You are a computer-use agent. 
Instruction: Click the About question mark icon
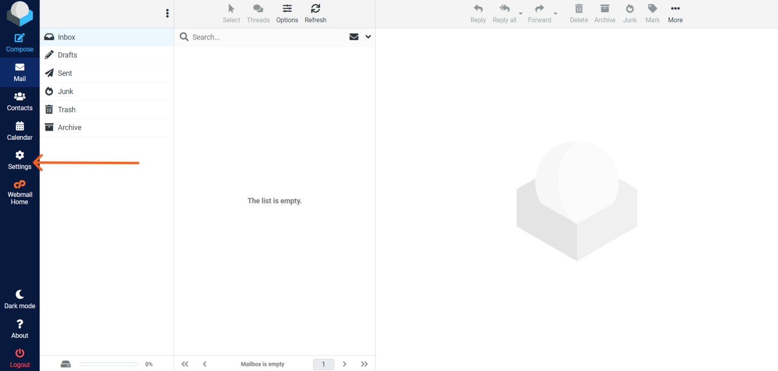click(x=20, y=328)
